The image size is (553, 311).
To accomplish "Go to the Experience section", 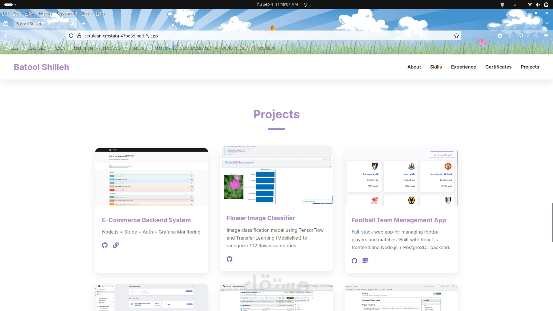I will point(463,67).
